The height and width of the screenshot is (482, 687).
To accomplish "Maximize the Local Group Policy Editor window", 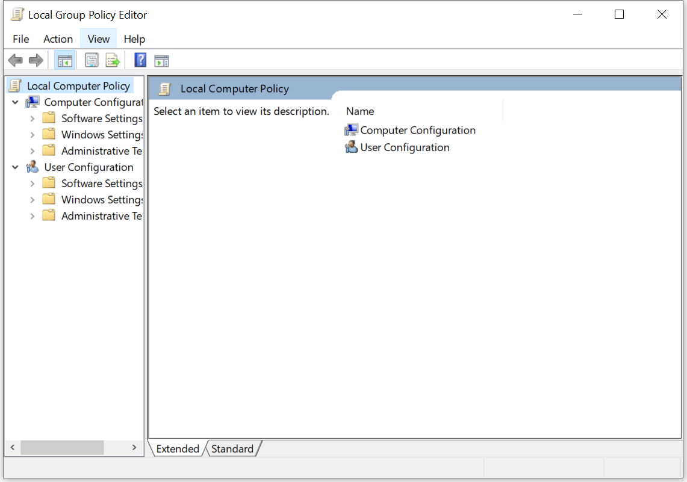I will click(619, 14).
